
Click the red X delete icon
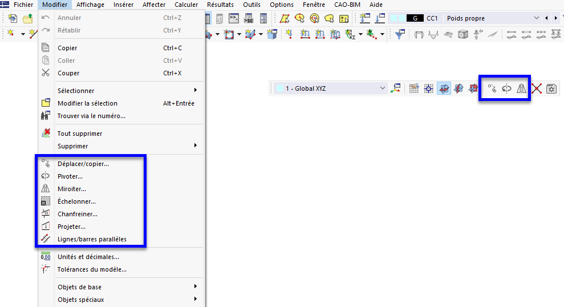537,88
